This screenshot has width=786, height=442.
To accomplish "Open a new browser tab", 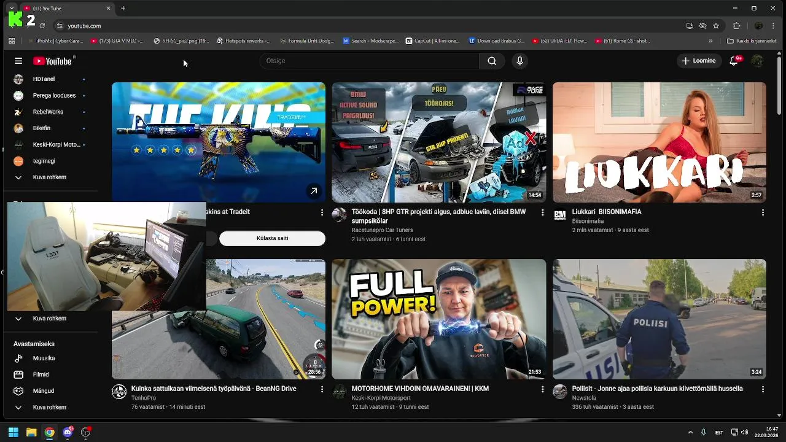I will (x=123, y=8).
